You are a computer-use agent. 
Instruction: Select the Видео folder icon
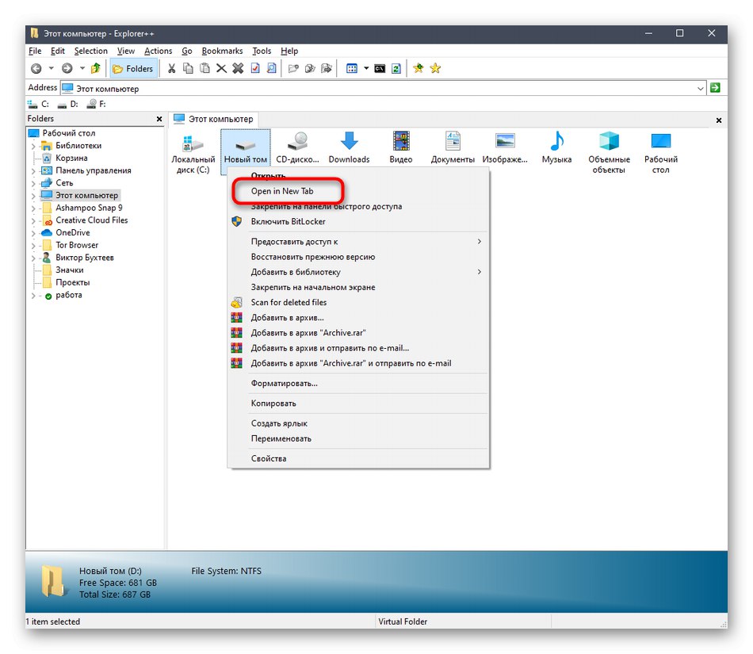[401, 148]
